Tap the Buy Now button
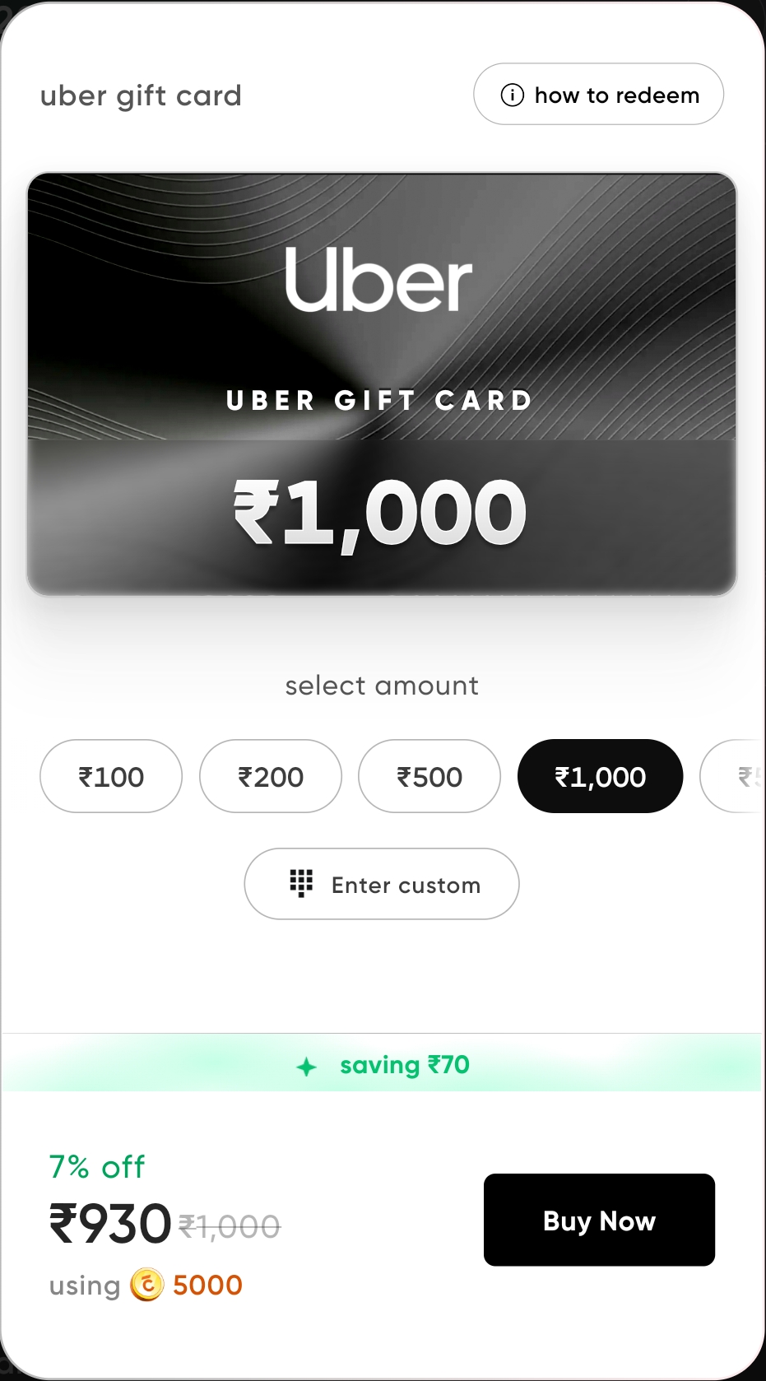The image size is (766, 1381). 599,1220
